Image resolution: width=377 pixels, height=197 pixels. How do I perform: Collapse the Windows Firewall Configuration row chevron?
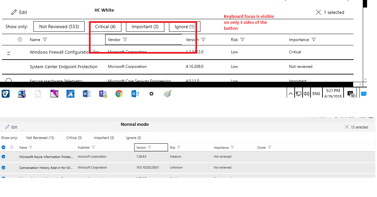[9, 52]
